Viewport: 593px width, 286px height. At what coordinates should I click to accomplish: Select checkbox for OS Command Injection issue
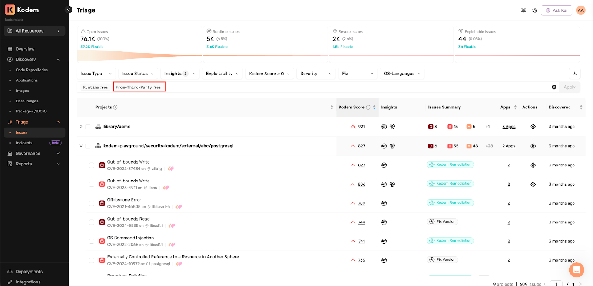click(x=92, y=241)
